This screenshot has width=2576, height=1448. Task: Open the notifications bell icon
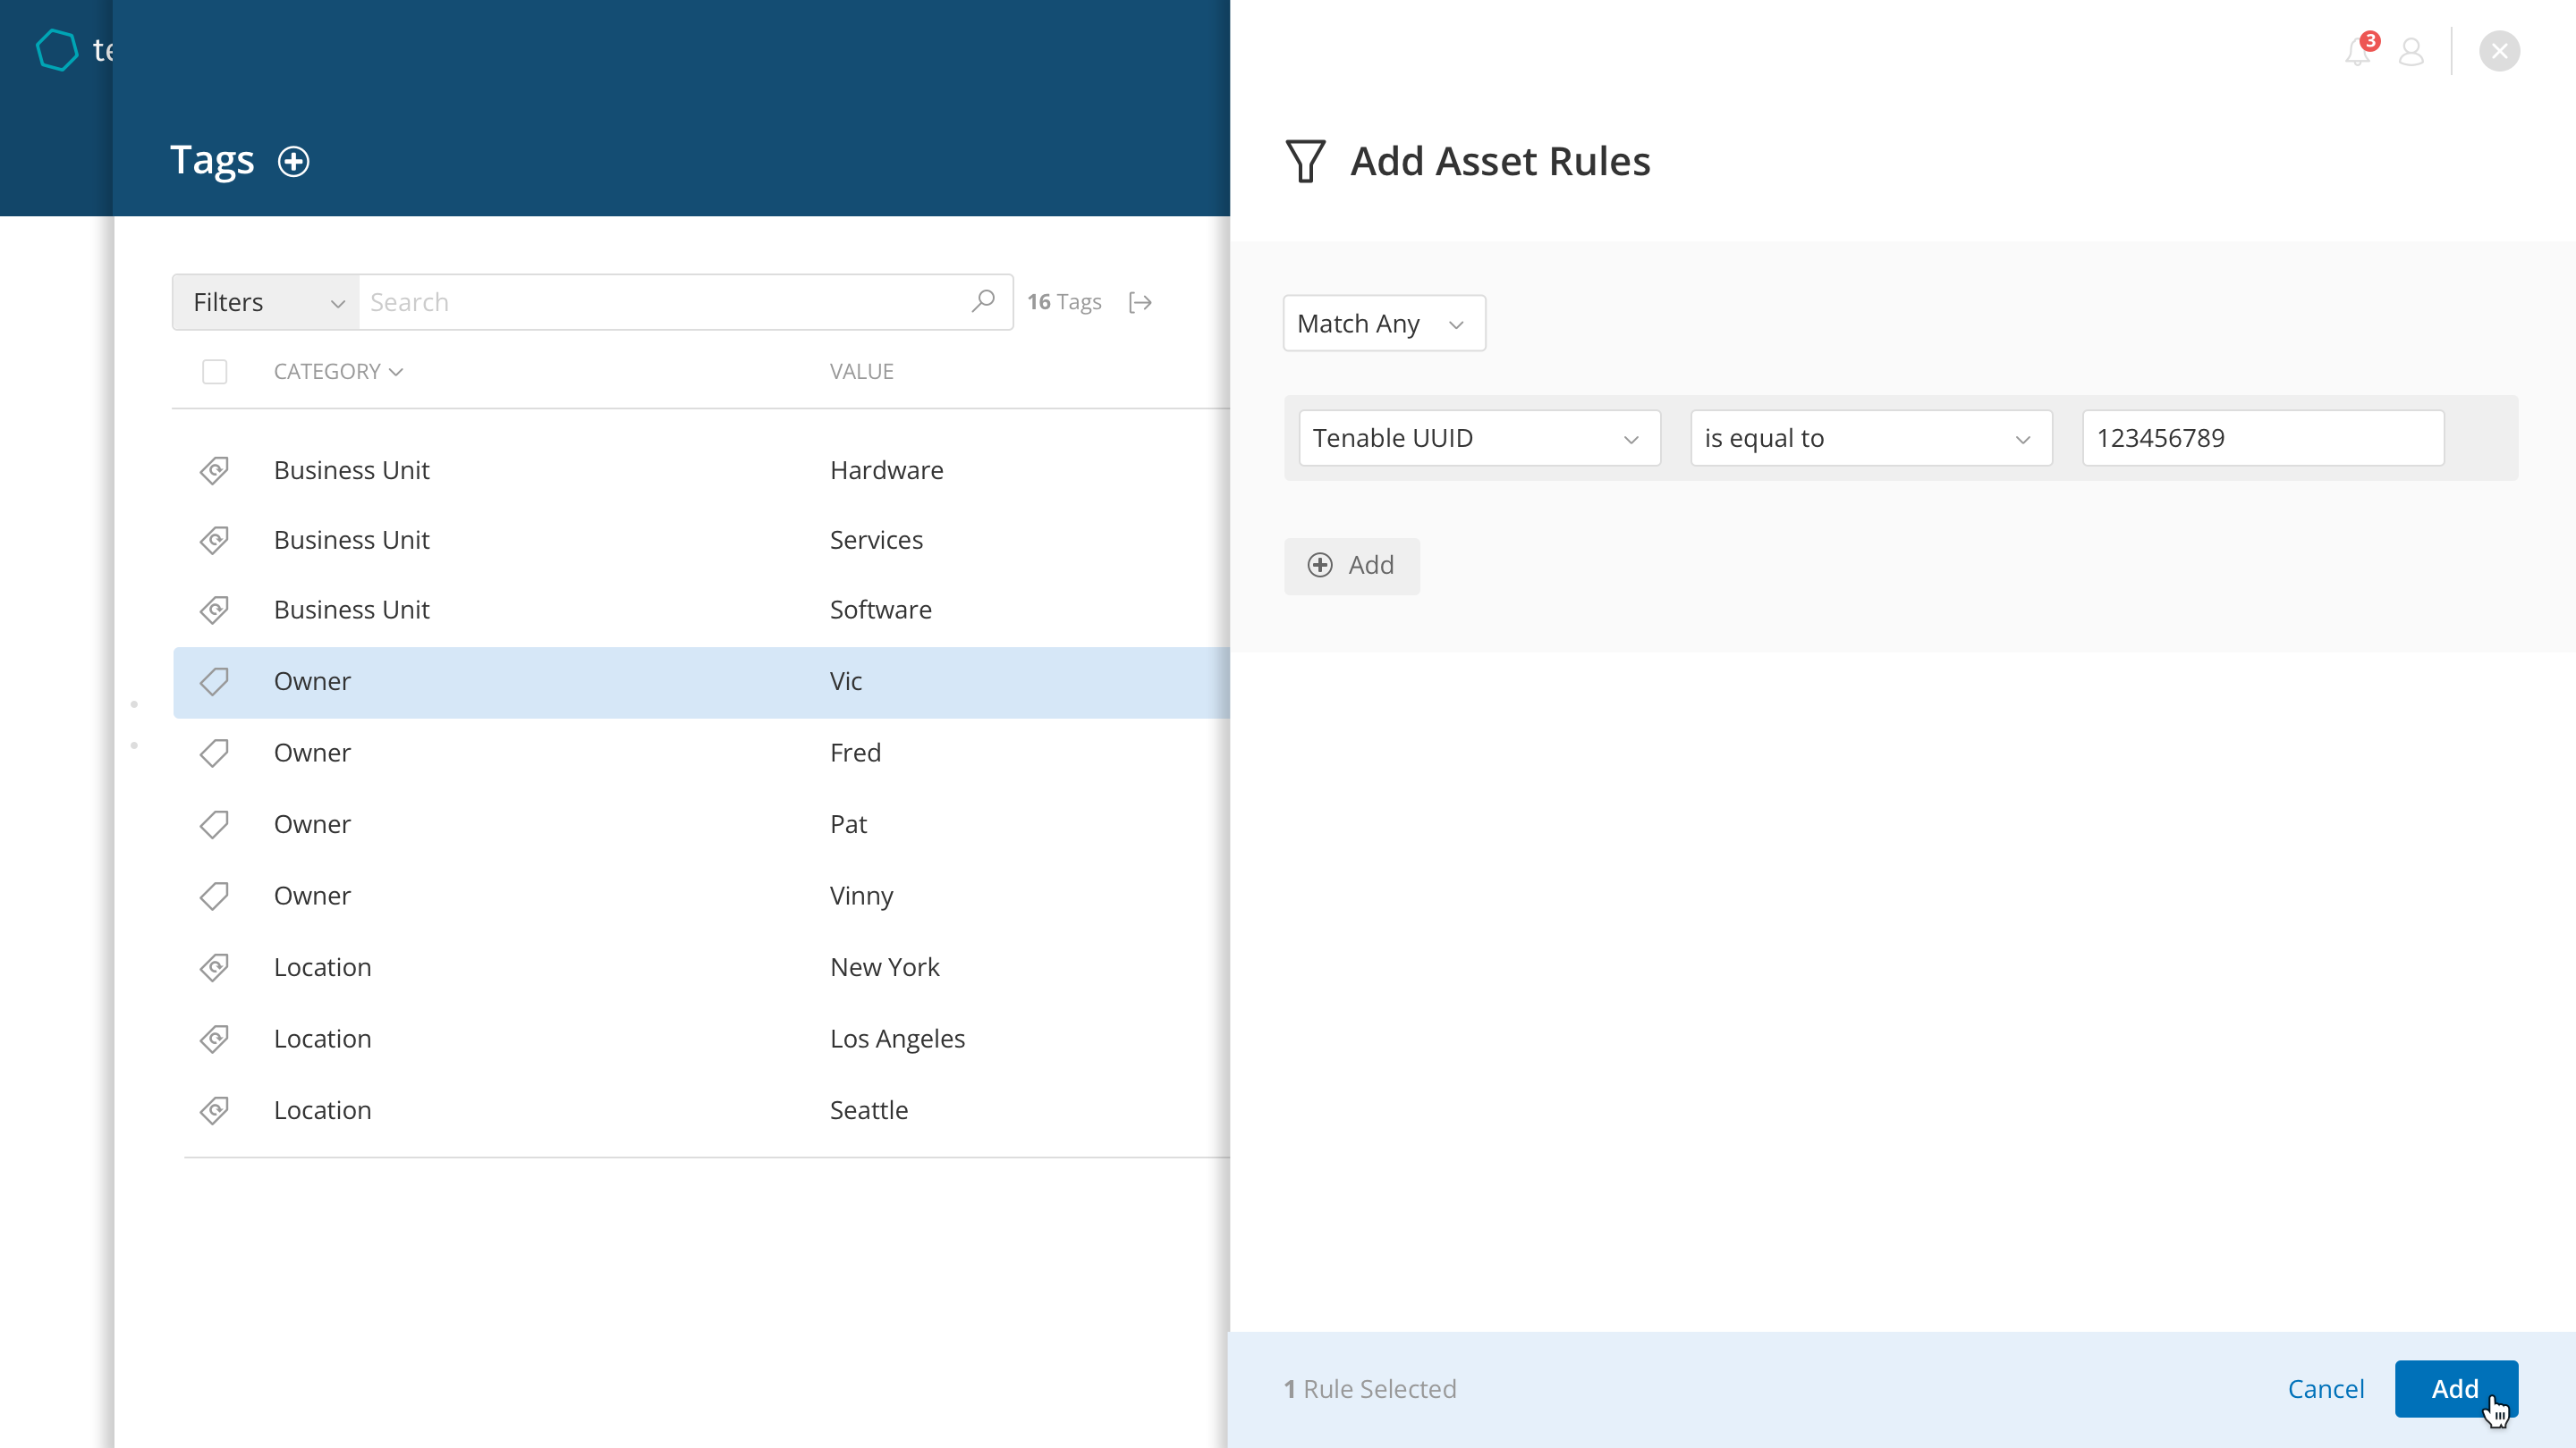coord(2357,52)
